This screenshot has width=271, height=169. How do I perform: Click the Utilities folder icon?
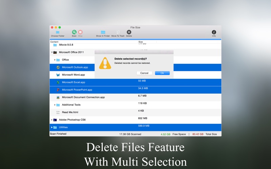[55, 127]
